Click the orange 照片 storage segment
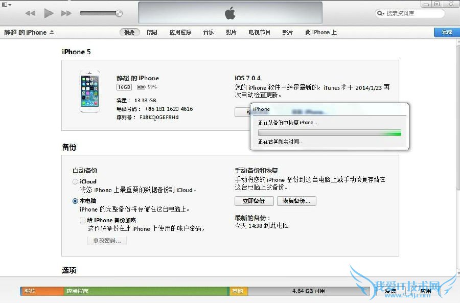Image resolution: width=460 pixels, height=303 pixels. click(x=42, y=291)
